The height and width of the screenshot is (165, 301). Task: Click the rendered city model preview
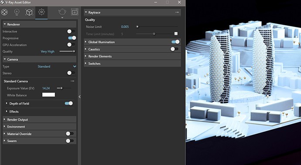point(243,82)
